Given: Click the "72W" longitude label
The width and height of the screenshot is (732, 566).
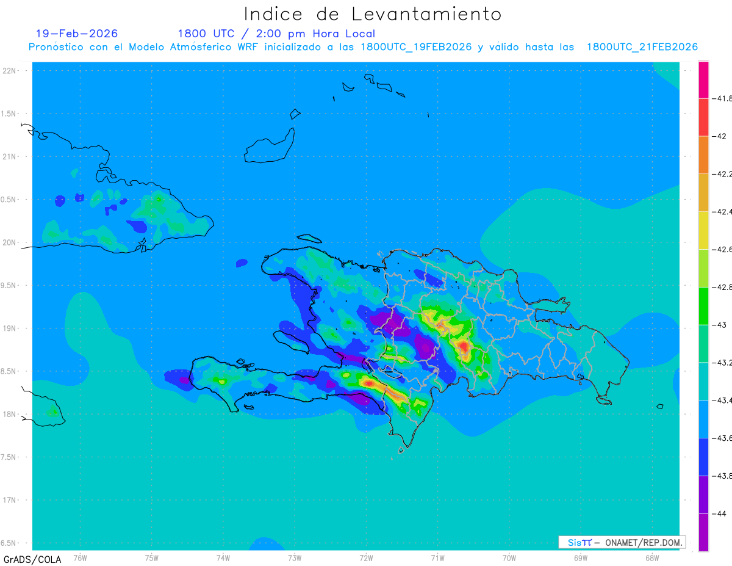Looking at the screenshot, I should coord(366,558).
